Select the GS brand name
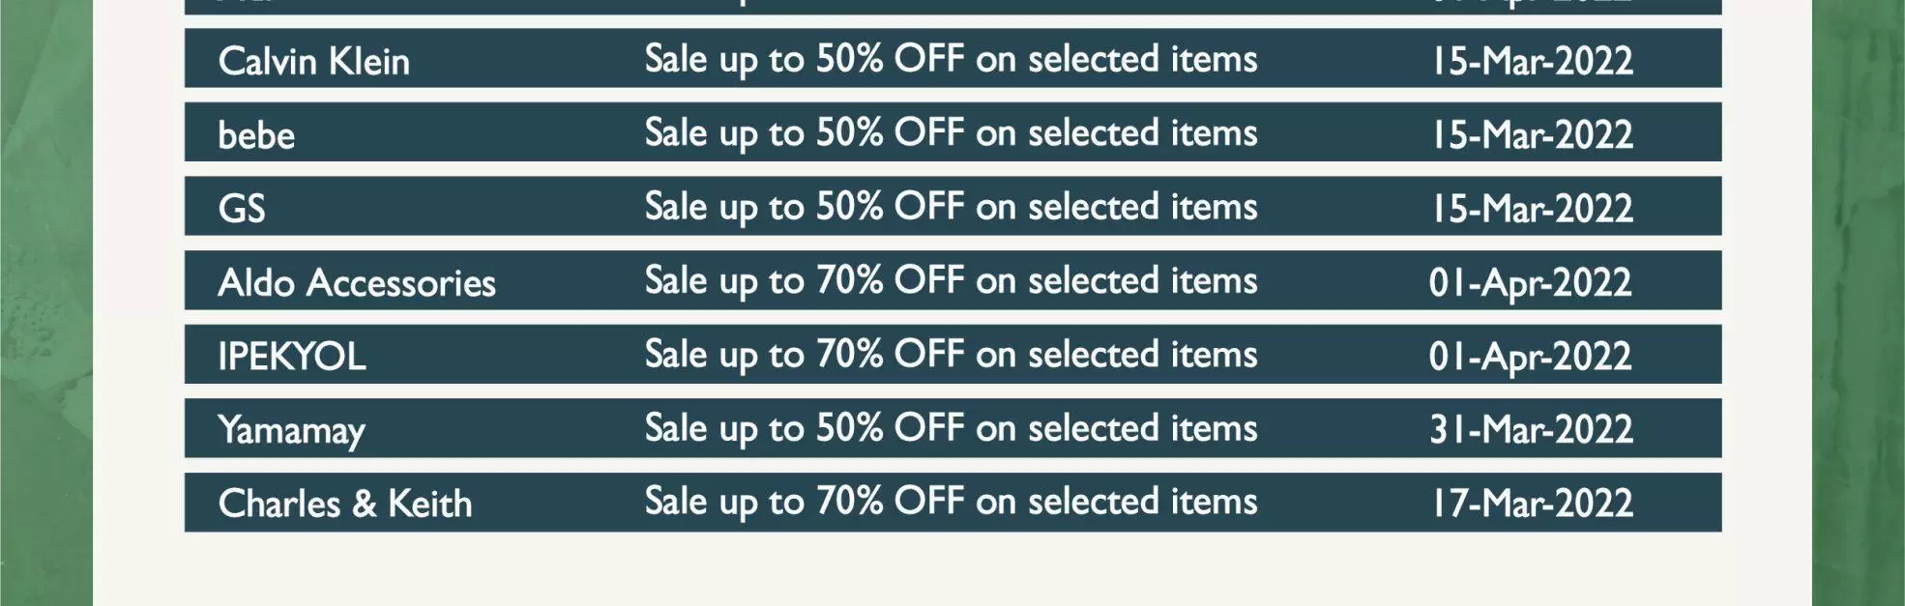The width and height of the screenshot is (1905, 606). point(242,209)
